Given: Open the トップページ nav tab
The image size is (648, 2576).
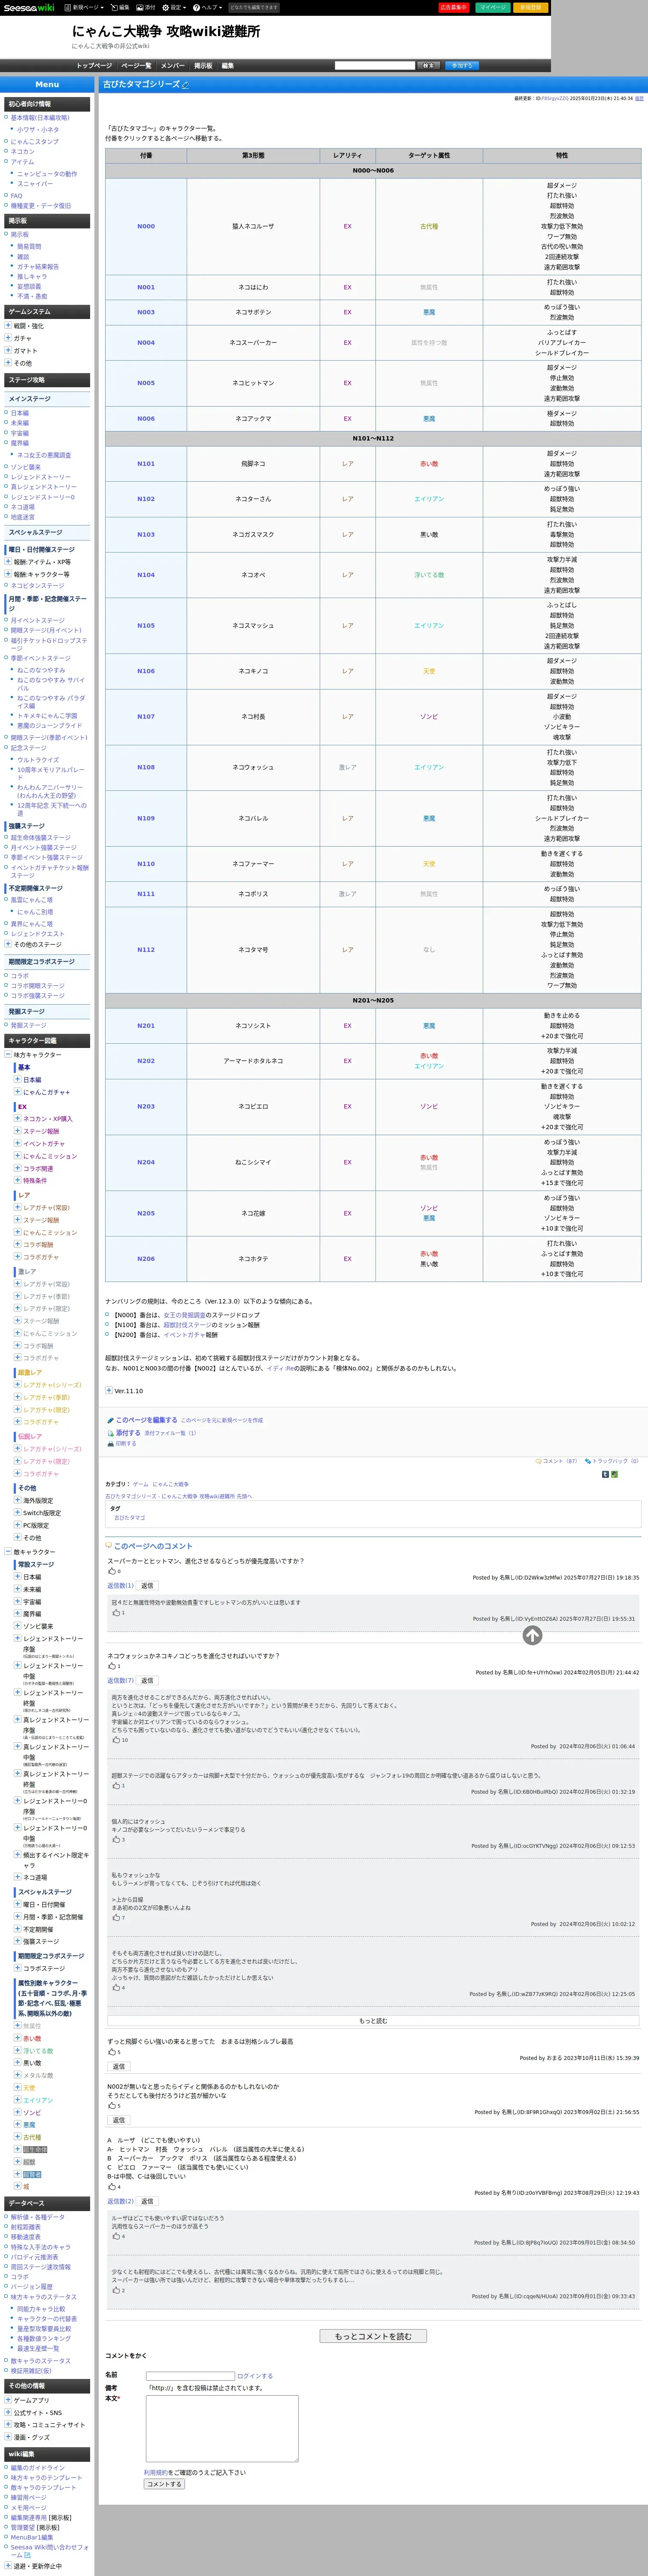Looking at the screenshot, I should coord(94,66).
